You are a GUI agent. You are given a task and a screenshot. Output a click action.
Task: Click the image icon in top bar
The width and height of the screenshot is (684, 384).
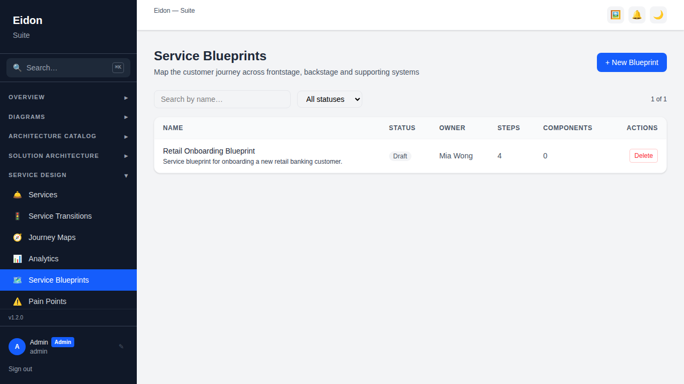616,15
